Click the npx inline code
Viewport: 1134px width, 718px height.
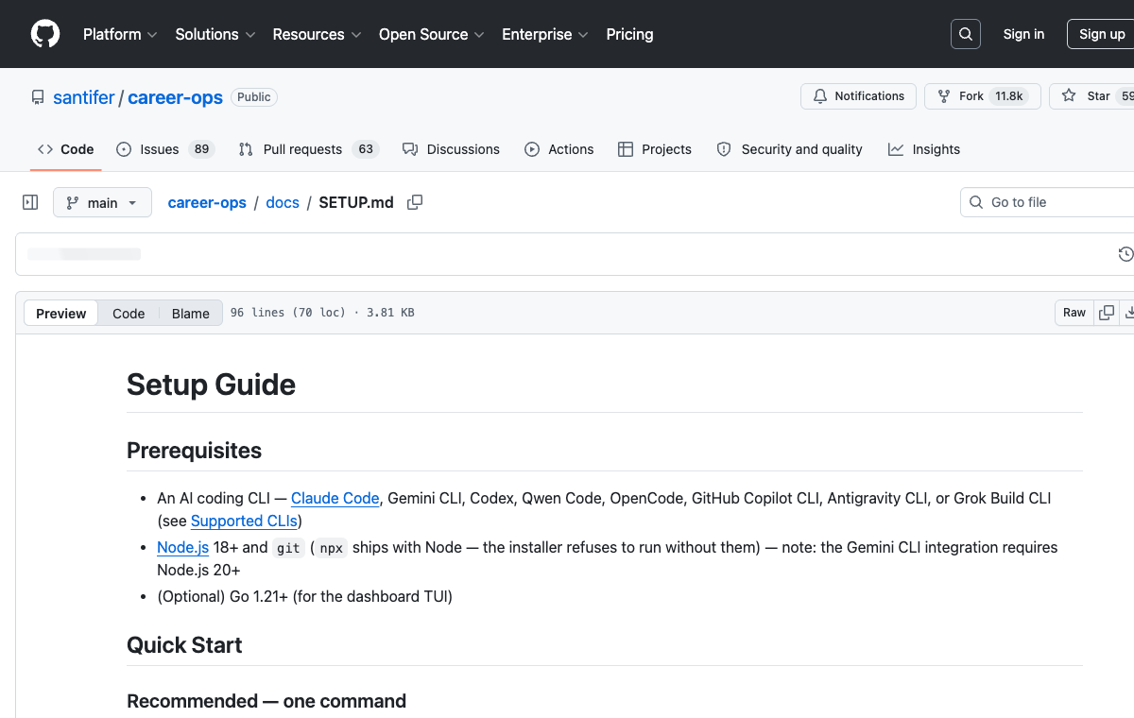tap(332, 548)
